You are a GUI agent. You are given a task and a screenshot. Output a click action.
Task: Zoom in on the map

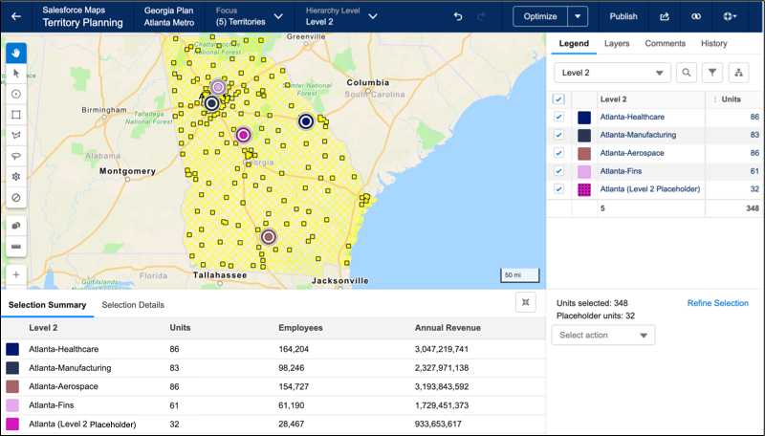(16, 274)
